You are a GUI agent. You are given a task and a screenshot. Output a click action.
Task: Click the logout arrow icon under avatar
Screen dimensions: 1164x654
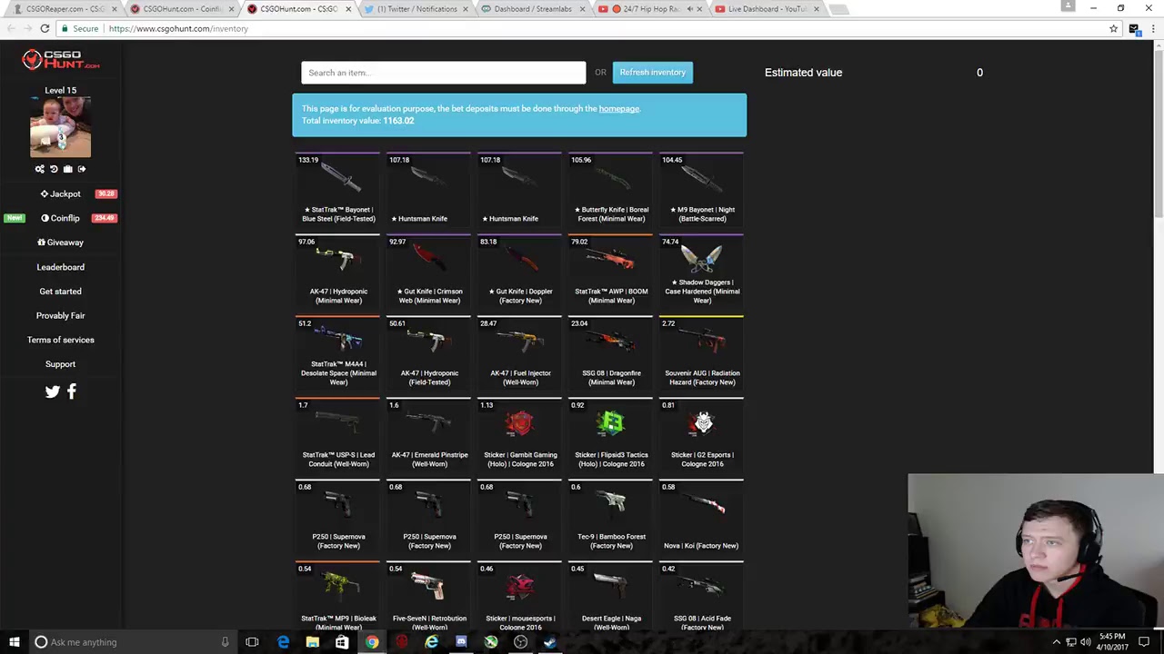point(82,169)
